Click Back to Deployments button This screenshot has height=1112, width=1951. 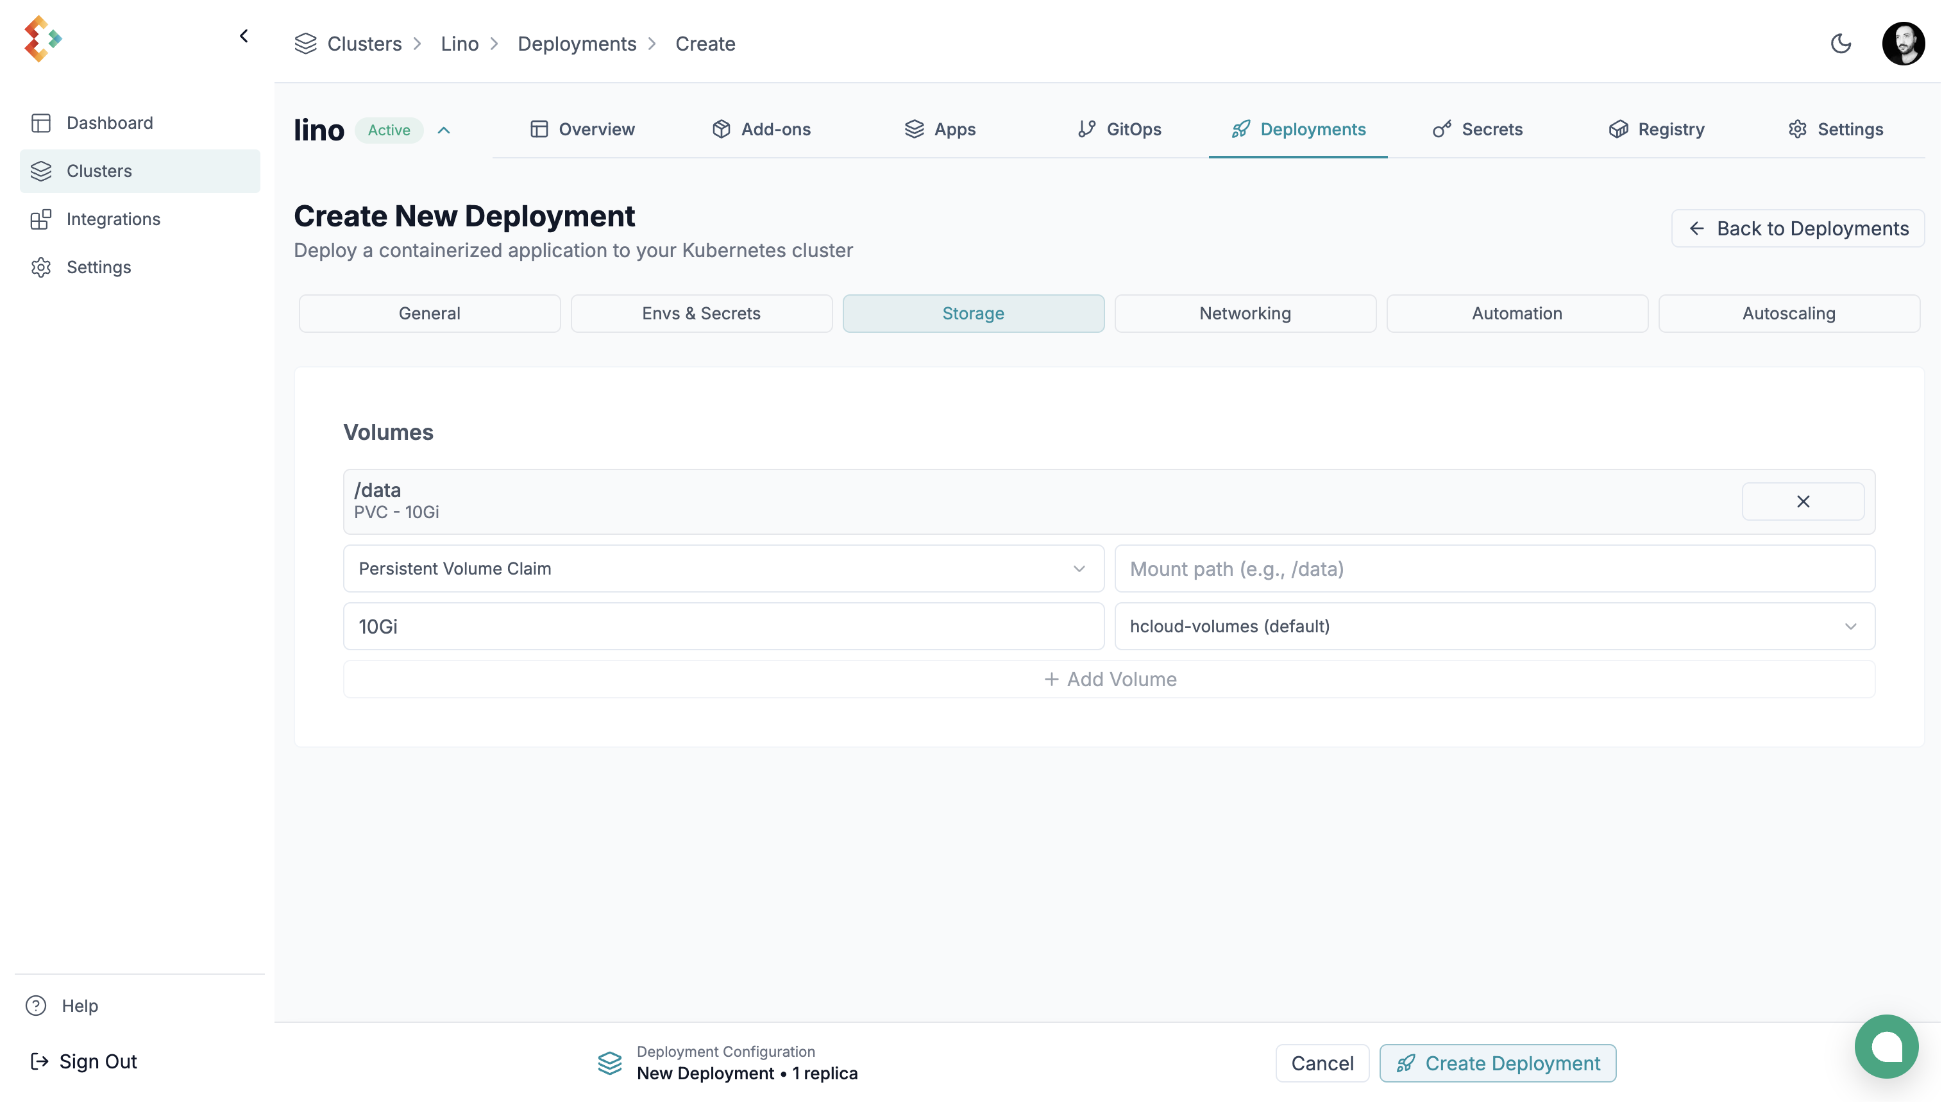click(x=1798, y=228)
